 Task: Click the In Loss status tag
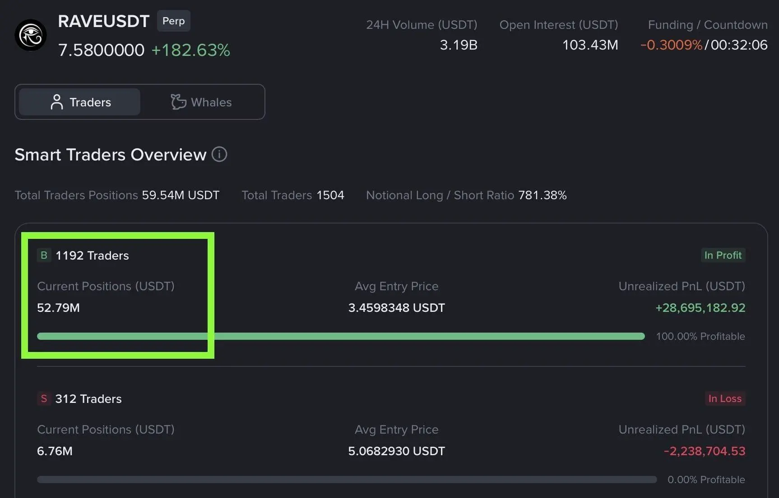coord(724,399)
